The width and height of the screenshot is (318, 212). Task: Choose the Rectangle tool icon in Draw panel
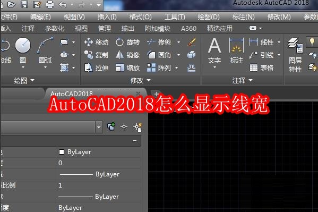[64, 42]
